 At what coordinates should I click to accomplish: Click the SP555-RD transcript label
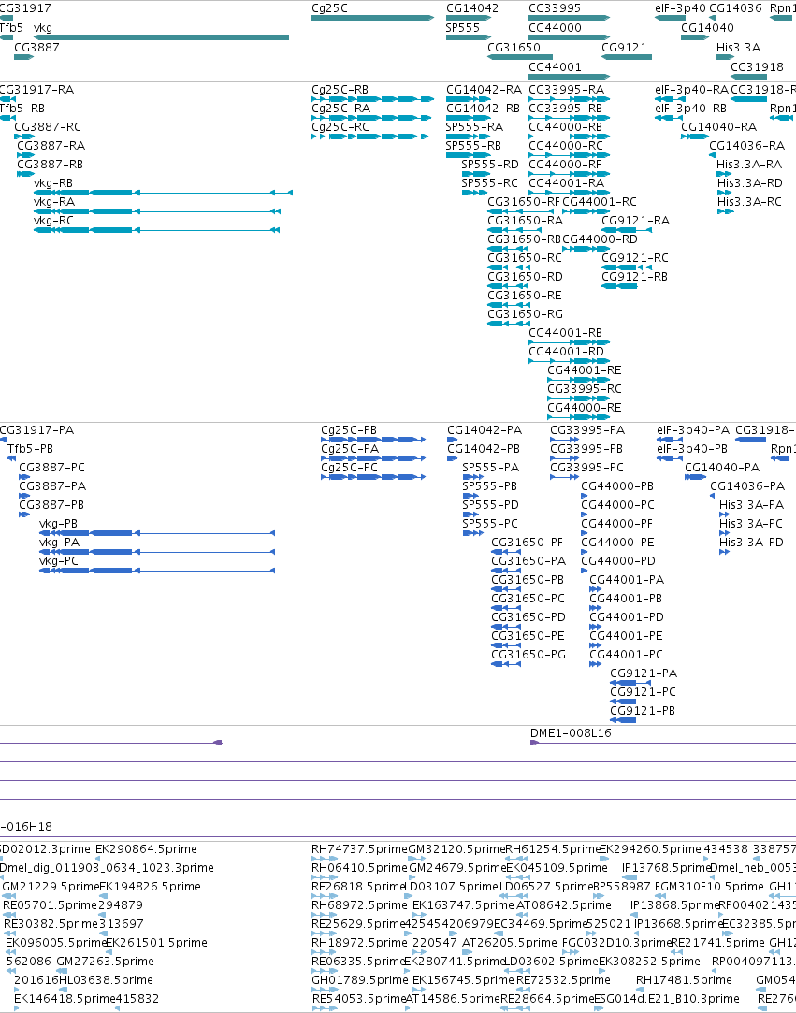[x=490, y=164]
